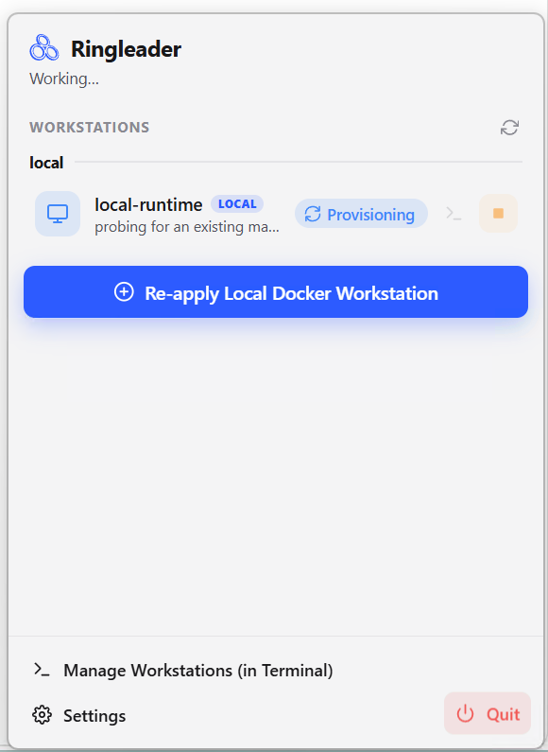
Task: Refresh the workstations list
Action: (x=509, y=128)
